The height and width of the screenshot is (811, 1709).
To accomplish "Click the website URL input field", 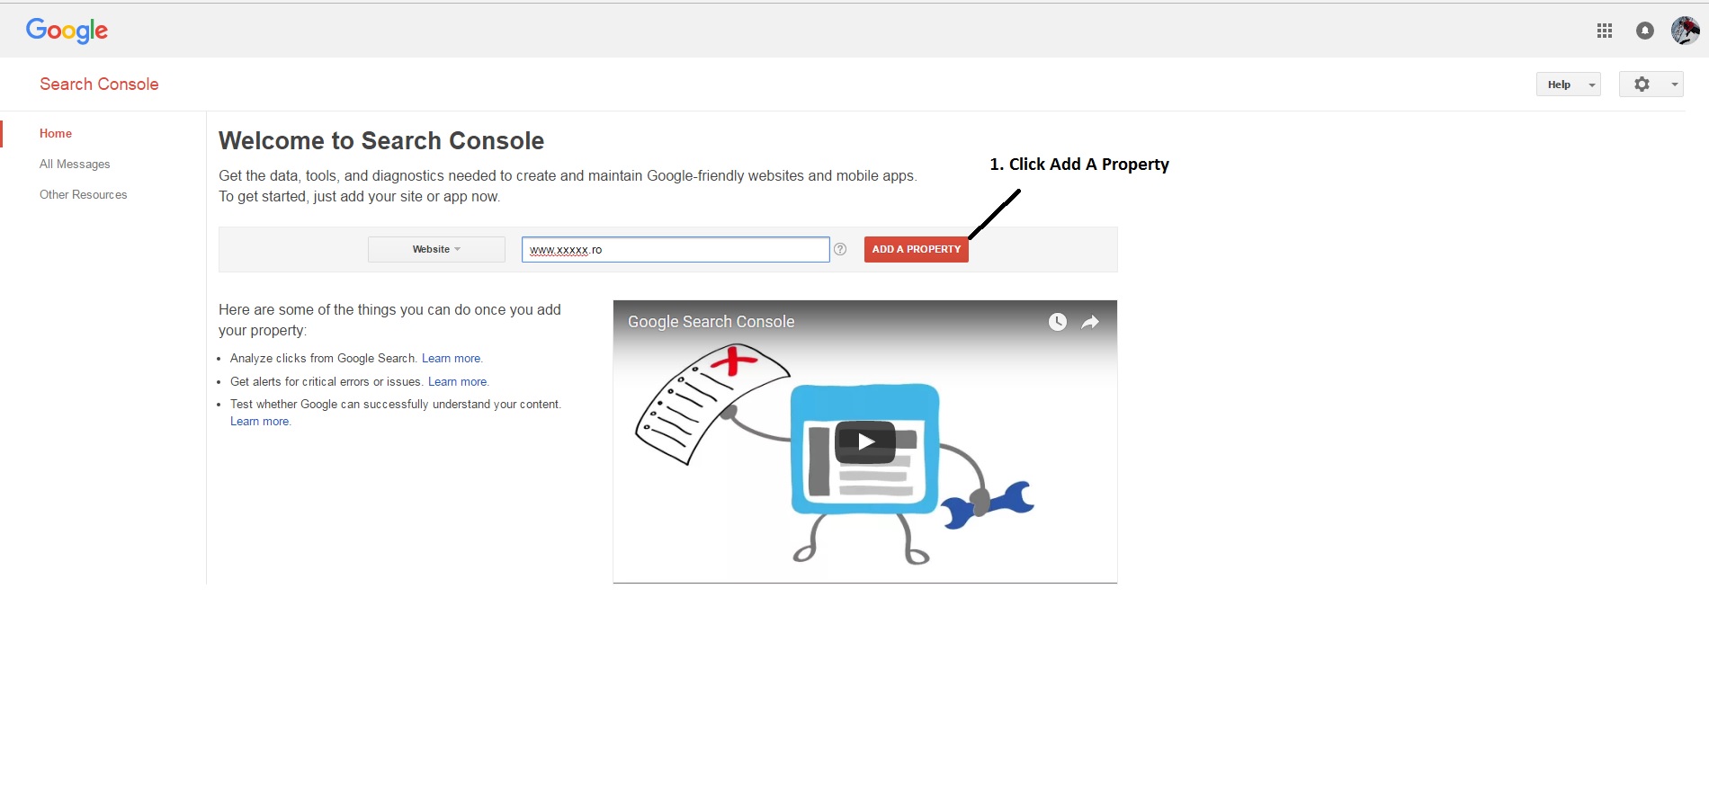I will coord(675,250).
